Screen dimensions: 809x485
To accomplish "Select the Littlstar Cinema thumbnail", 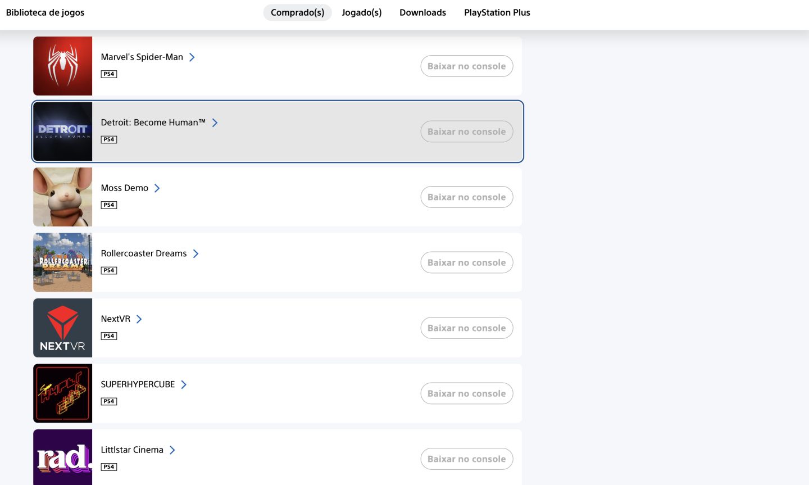I will [62, 457].
